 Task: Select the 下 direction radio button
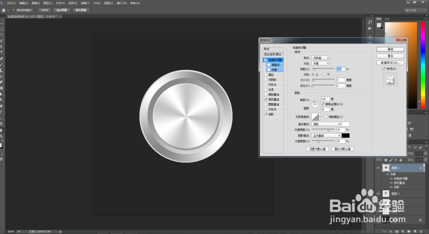pos(324,74)
